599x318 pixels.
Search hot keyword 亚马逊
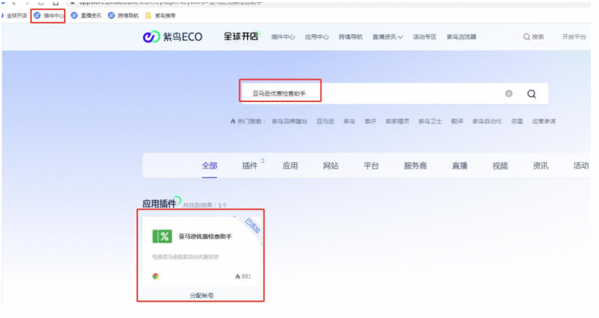[325, 121]
